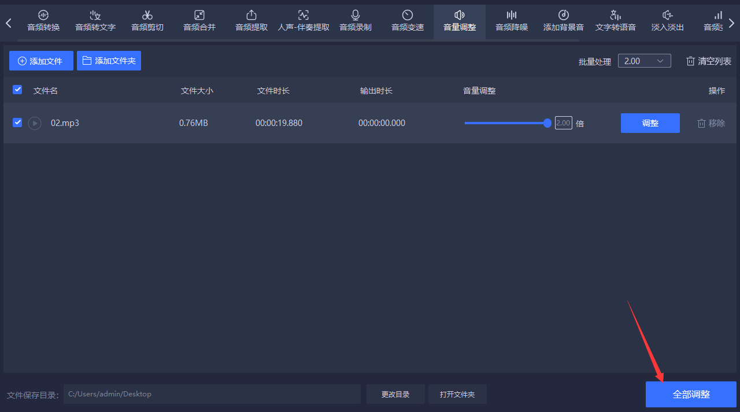
Task: Select the 音频剪切 scissors tool
Action: pyautogui.click(x=147, y=21)
